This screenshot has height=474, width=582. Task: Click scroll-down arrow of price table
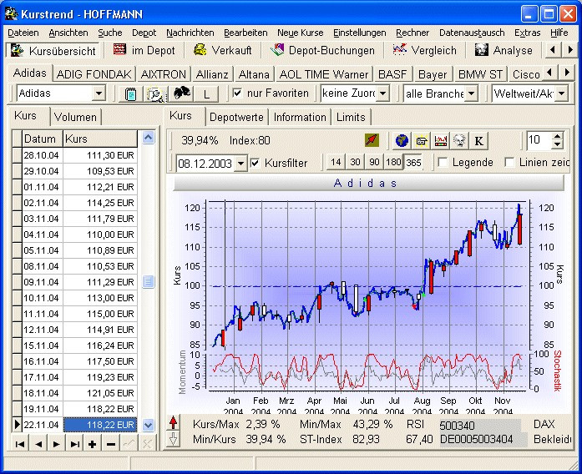(148, 425)
